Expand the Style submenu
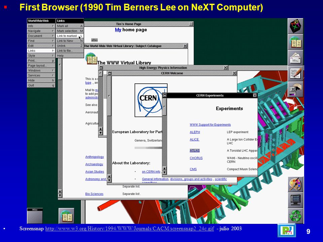The image size is (323, 242). [41, 55]
